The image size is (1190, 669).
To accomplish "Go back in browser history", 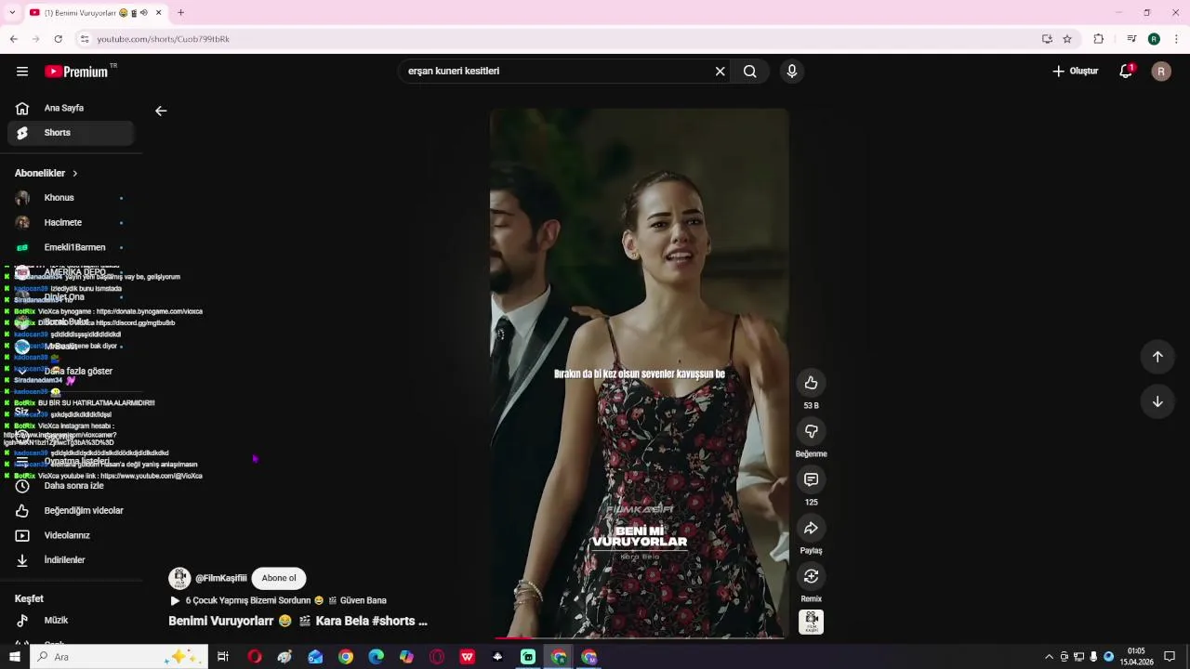I will (x=13, y=39).
